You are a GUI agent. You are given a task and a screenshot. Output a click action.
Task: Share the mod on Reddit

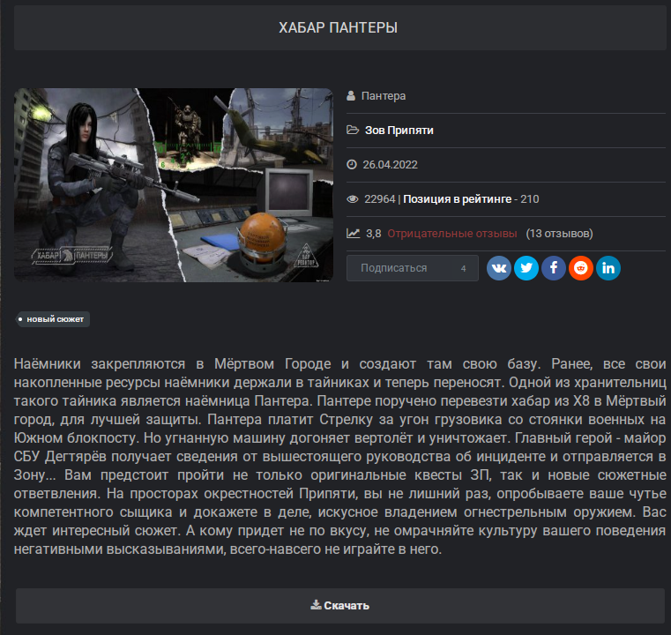[581, 268]
